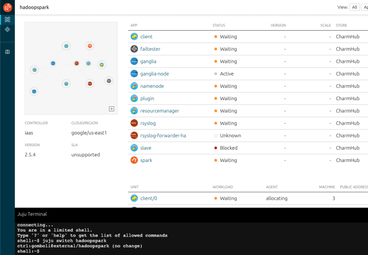Click the namenode app icon
This screenshot has width=368, height=255.
(134, 86)
